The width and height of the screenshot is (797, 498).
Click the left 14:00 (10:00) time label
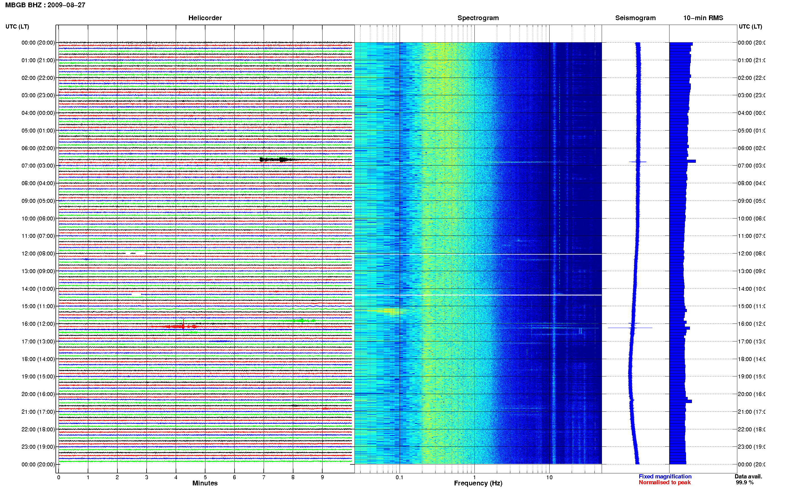pyautogui.click(x=38, y=289)
